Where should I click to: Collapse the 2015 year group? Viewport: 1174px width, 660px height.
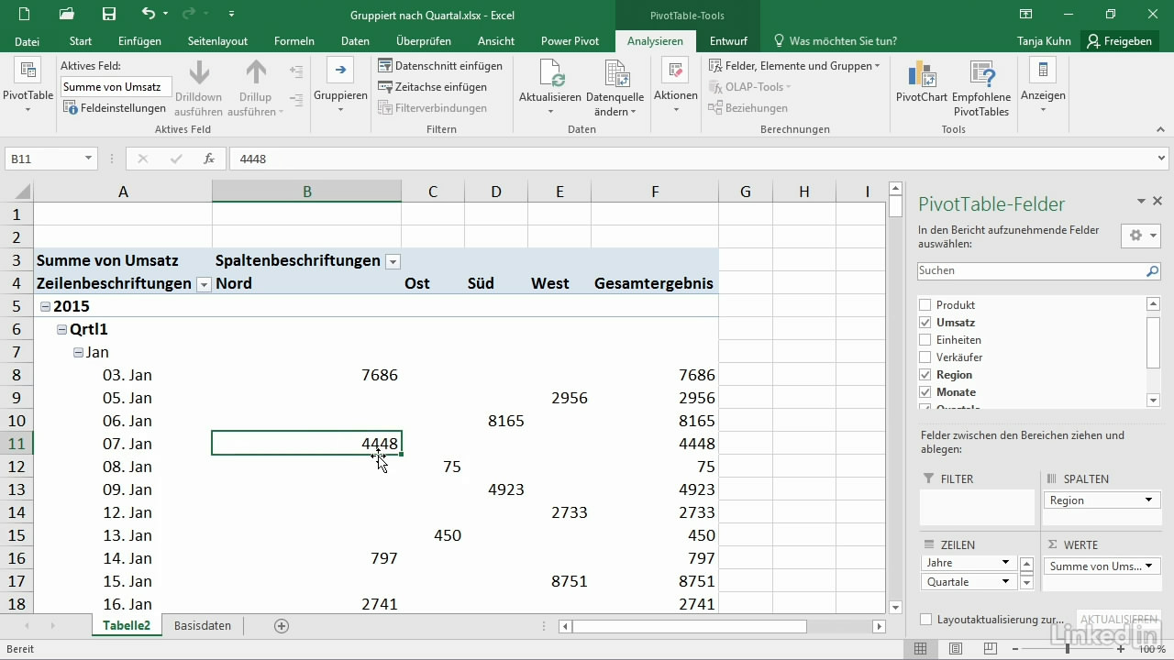click(45, 307)
